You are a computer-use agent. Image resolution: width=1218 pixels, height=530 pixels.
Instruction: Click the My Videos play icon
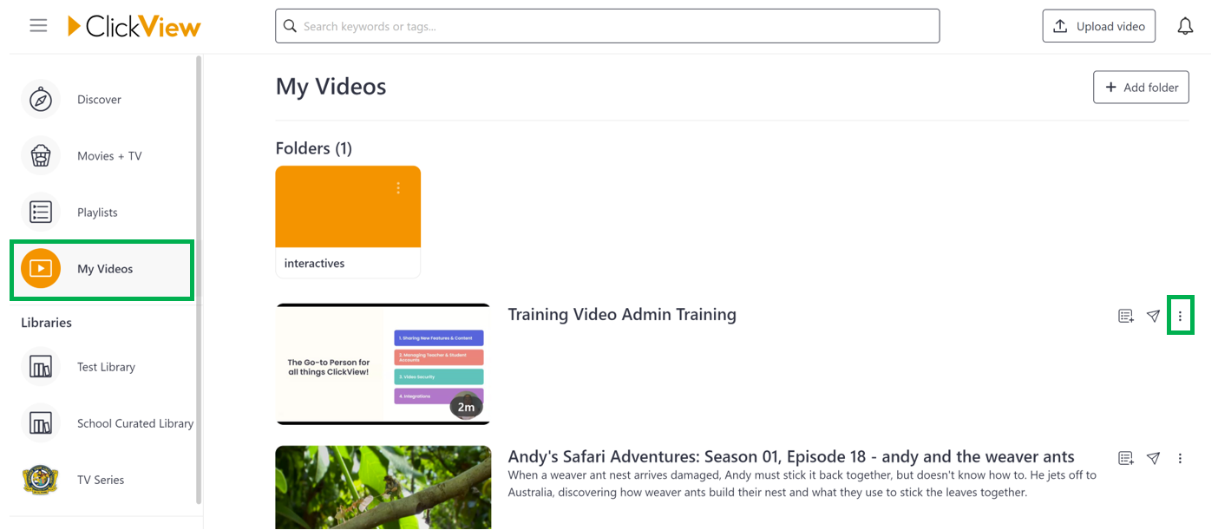[41, 269]
